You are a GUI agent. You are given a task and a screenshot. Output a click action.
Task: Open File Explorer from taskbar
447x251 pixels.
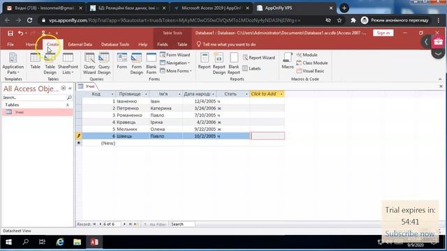pyautogui.click(x=77, y=242)
